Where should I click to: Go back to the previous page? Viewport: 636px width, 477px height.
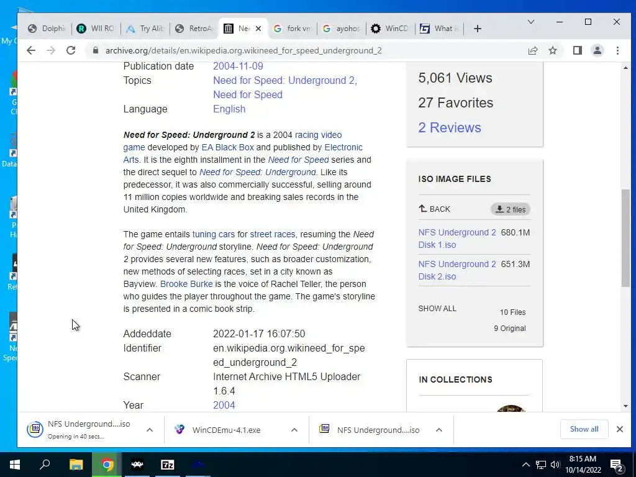pos(31,50)
